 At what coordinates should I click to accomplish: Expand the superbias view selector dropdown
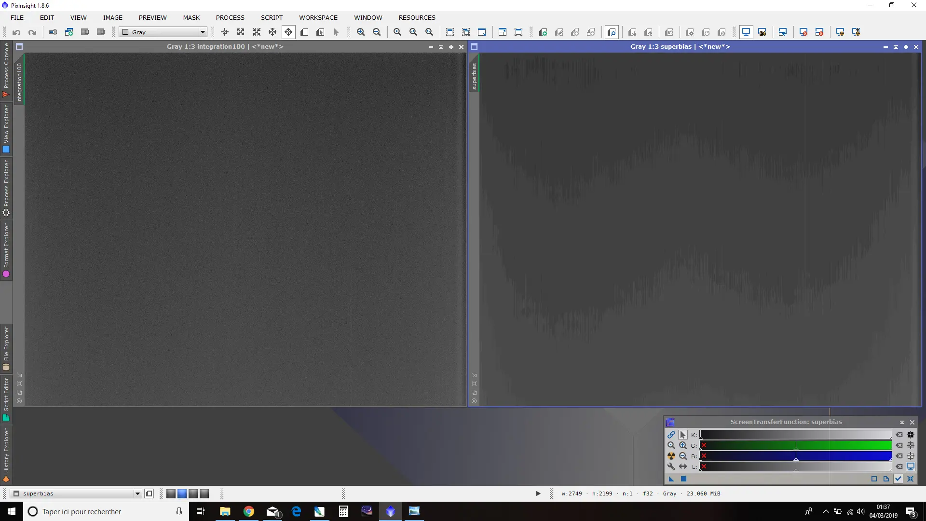76,494
